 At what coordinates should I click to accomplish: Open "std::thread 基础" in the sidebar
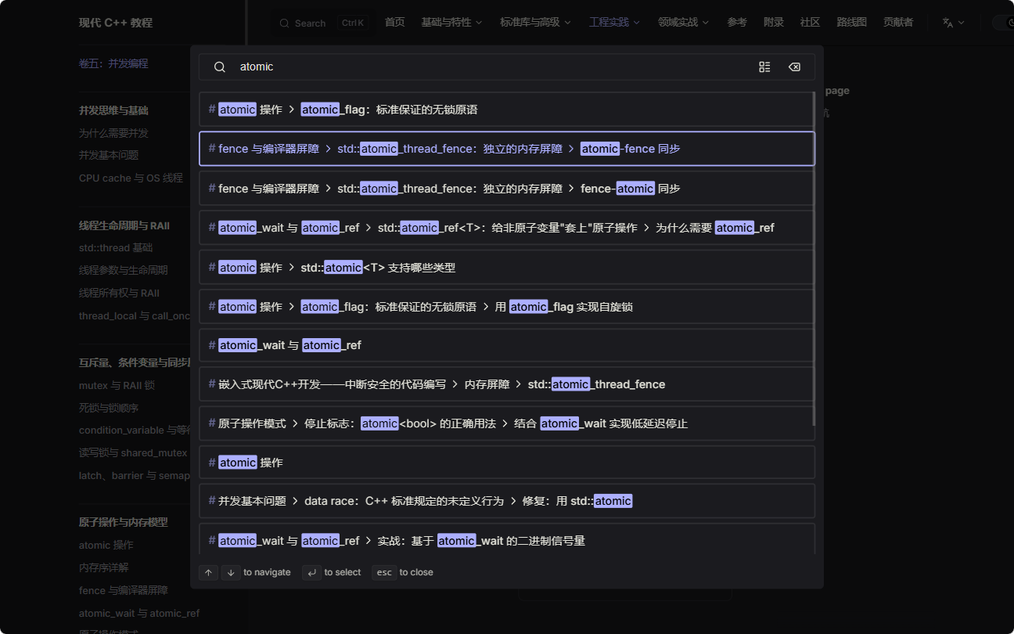click(116, 247)
